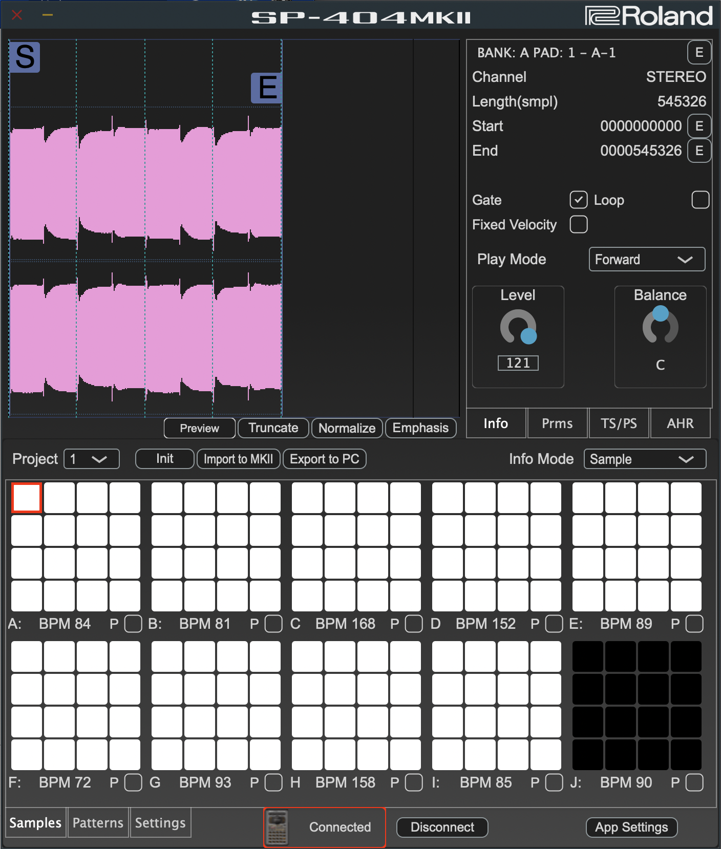This screenshot has width=721, height=849.
Task: Open App Settings
Action: click(x=631, y=827)
